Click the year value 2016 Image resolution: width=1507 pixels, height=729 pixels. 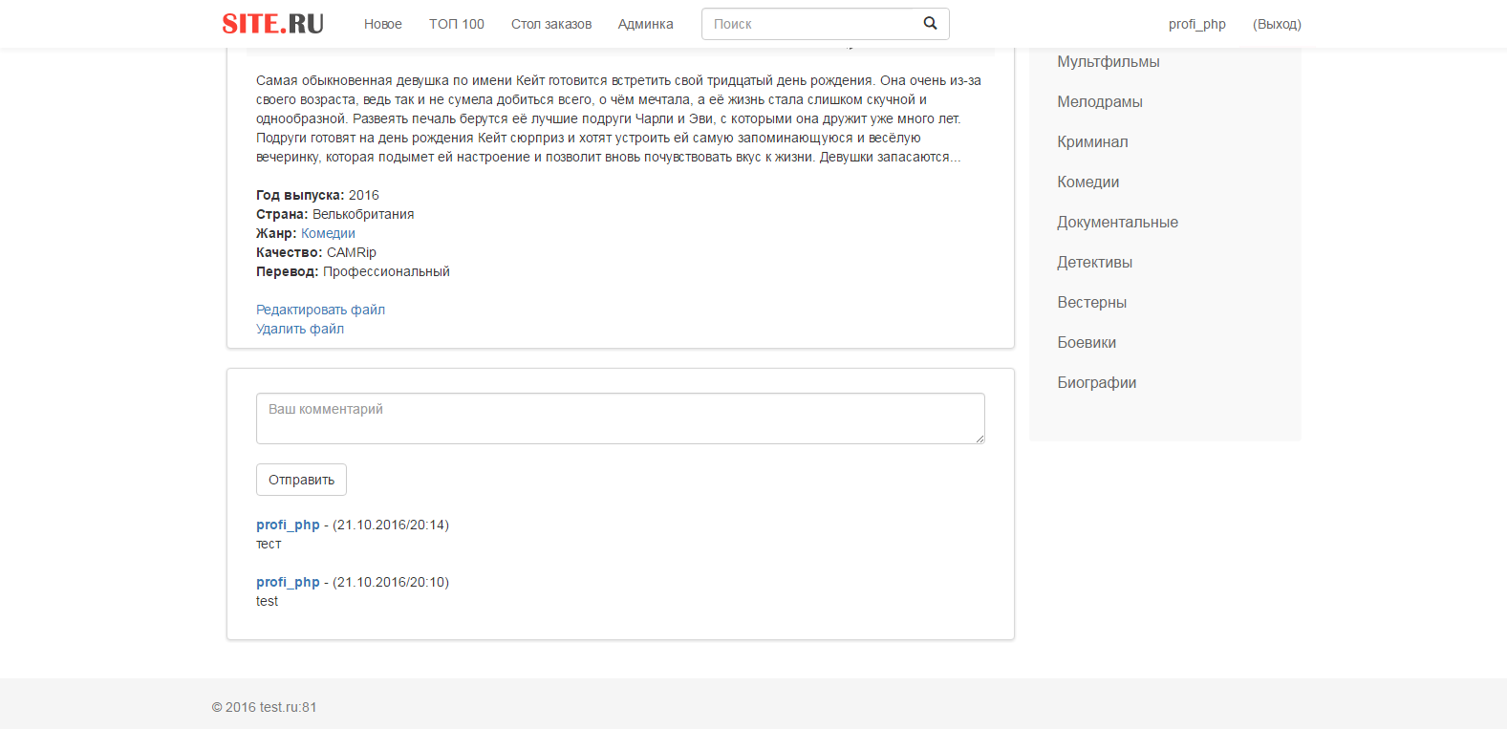point(364,195)
